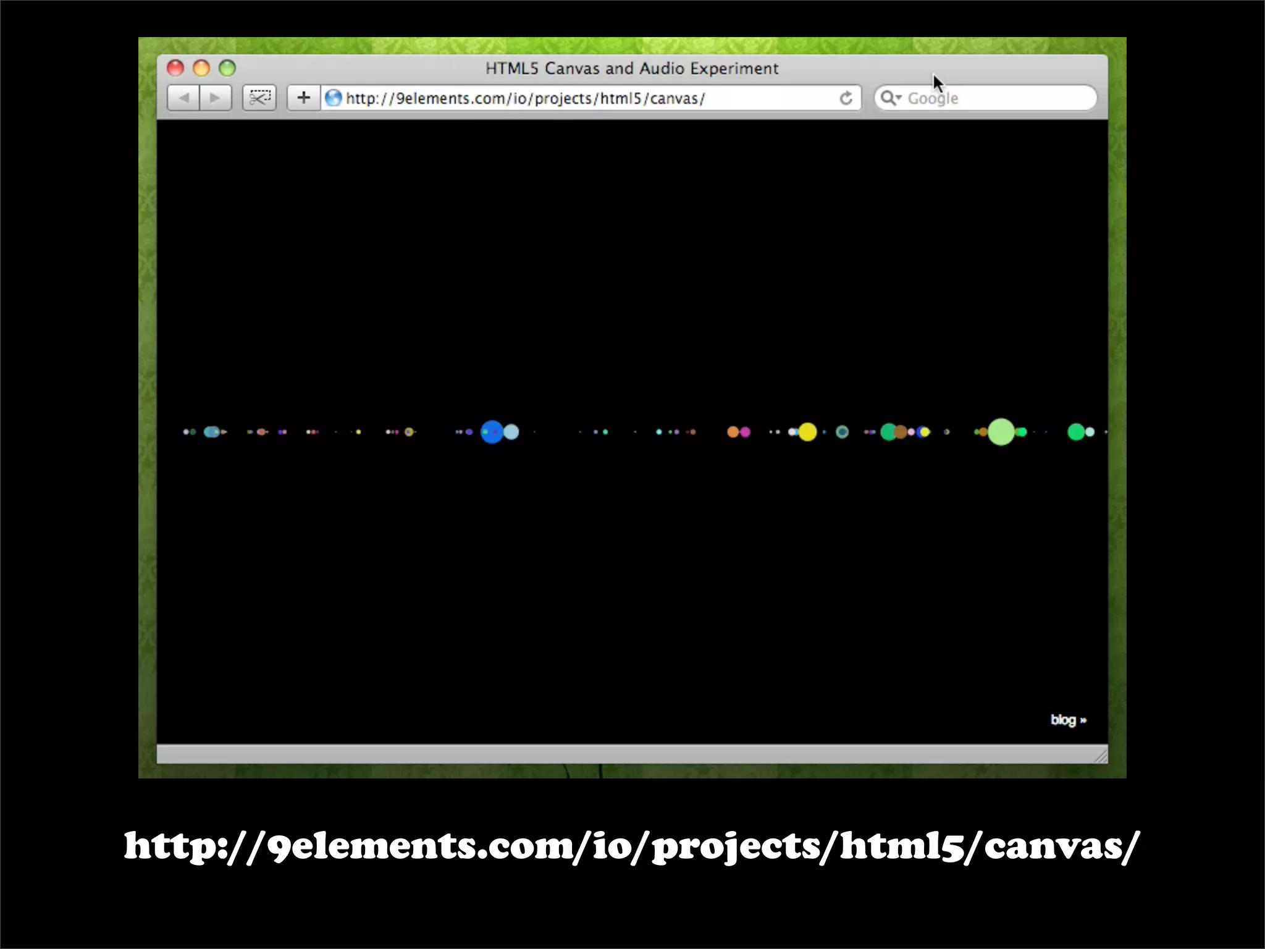Expand the search engine dropdown arrow
The width and height of the screenshot is (1265, 949).
(899, 98)
